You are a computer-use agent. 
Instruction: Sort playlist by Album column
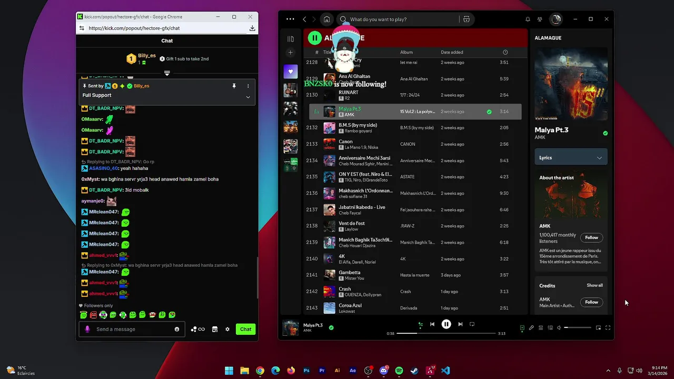(x=407, y=52)
